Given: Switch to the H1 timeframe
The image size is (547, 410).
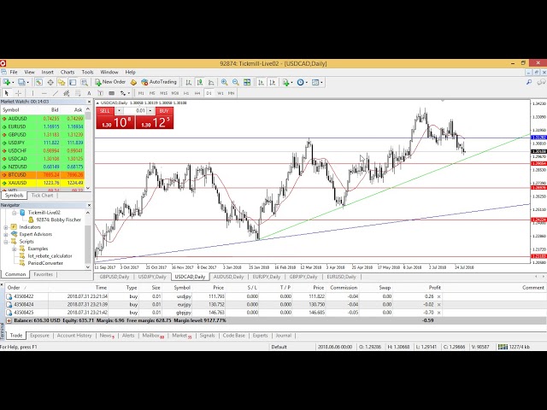Looking at the screenshot, I should pos(186,92).
